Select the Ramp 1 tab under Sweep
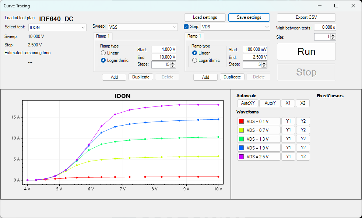 coord(103,36)
